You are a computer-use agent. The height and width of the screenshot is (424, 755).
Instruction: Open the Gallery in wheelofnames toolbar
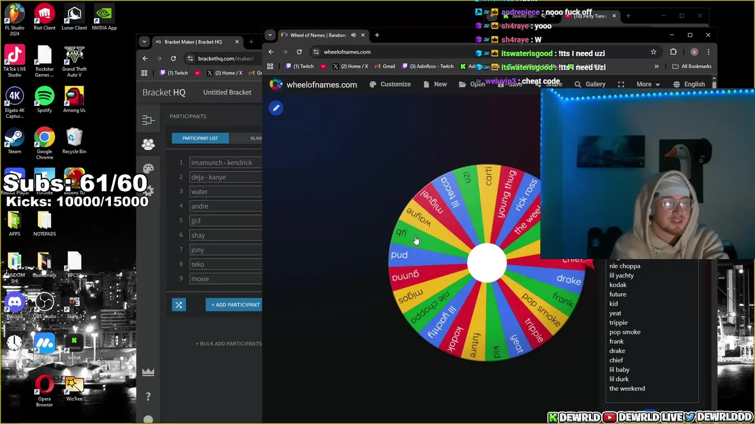point(590,84)
